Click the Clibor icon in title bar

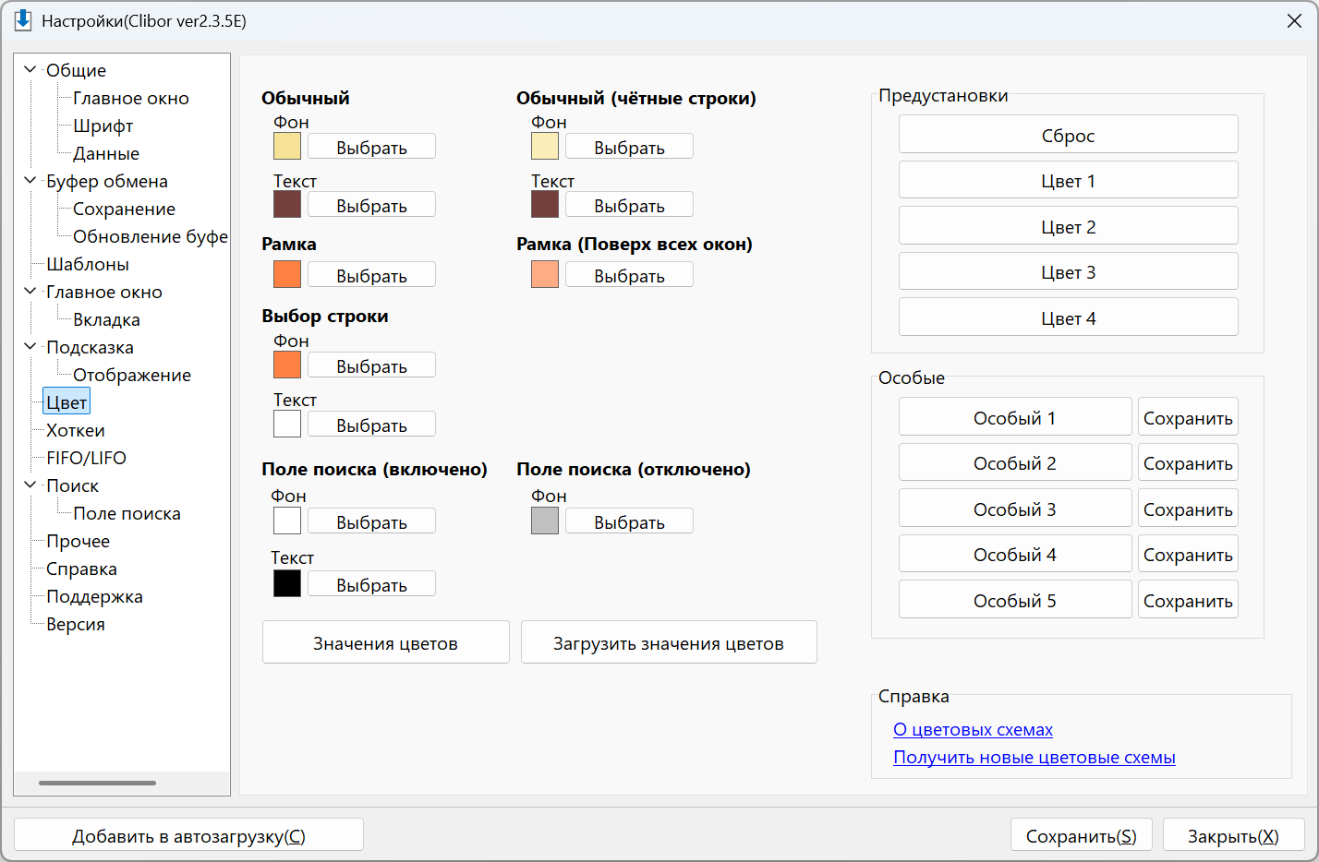pos(23,20)
